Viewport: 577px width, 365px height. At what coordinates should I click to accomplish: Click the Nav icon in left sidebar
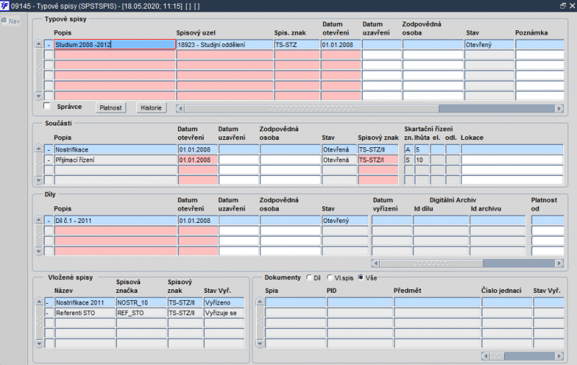pos(4,21)
